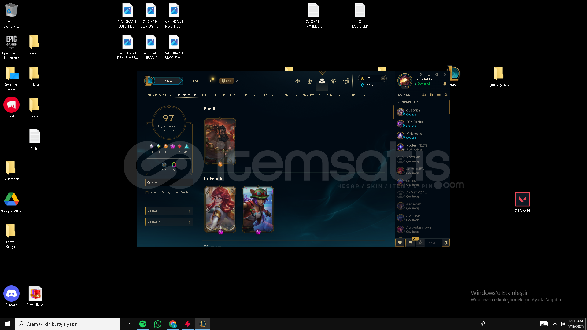Switch to BİTİRİCİLER tab
The image size is (587, 330).
pos(356,95)
